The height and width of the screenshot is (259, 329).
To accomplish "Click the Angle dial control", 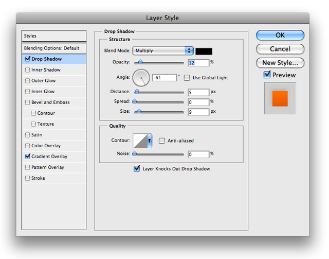I will point(141,78).
